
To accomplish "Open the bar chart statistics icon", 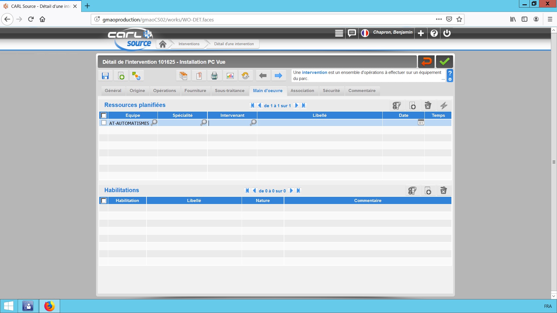I will click(230, 76).
